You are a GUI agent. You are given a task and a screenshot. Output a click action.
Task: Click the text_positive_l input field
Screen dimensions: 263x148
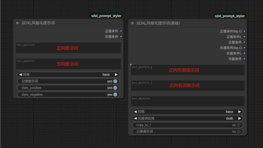(188, 86)
